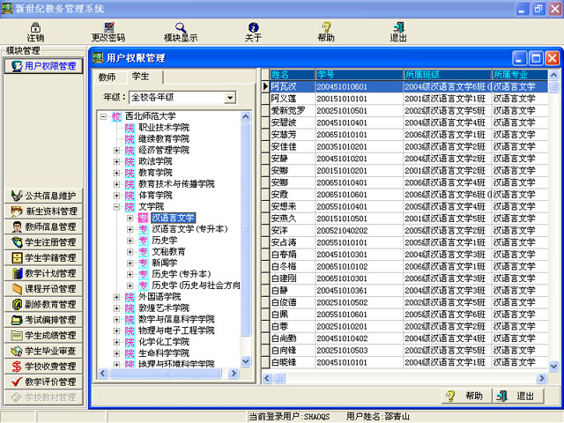Click the 学号 column header

[x=359, y=74]
